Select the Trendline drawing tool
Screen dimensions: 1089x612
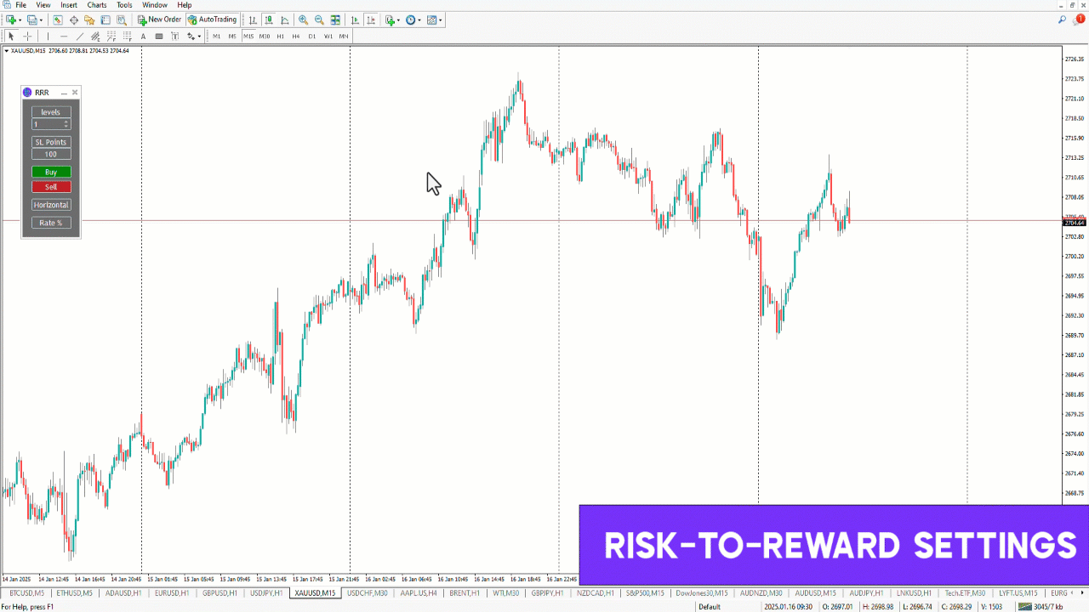pos(79,37)
